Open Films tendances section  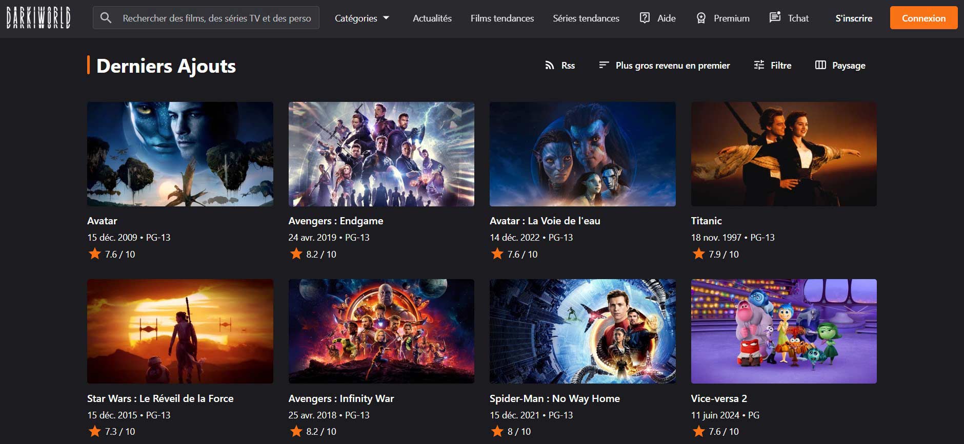502,18
